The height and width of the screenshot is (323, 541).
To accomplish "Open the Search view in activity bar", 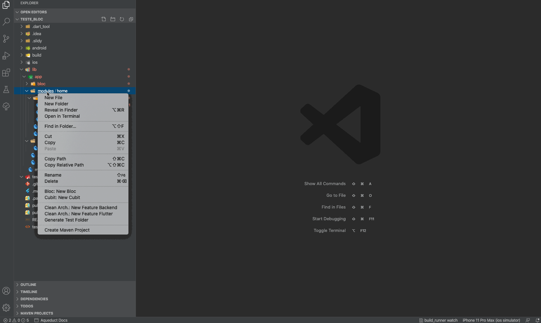I will 6,22.
